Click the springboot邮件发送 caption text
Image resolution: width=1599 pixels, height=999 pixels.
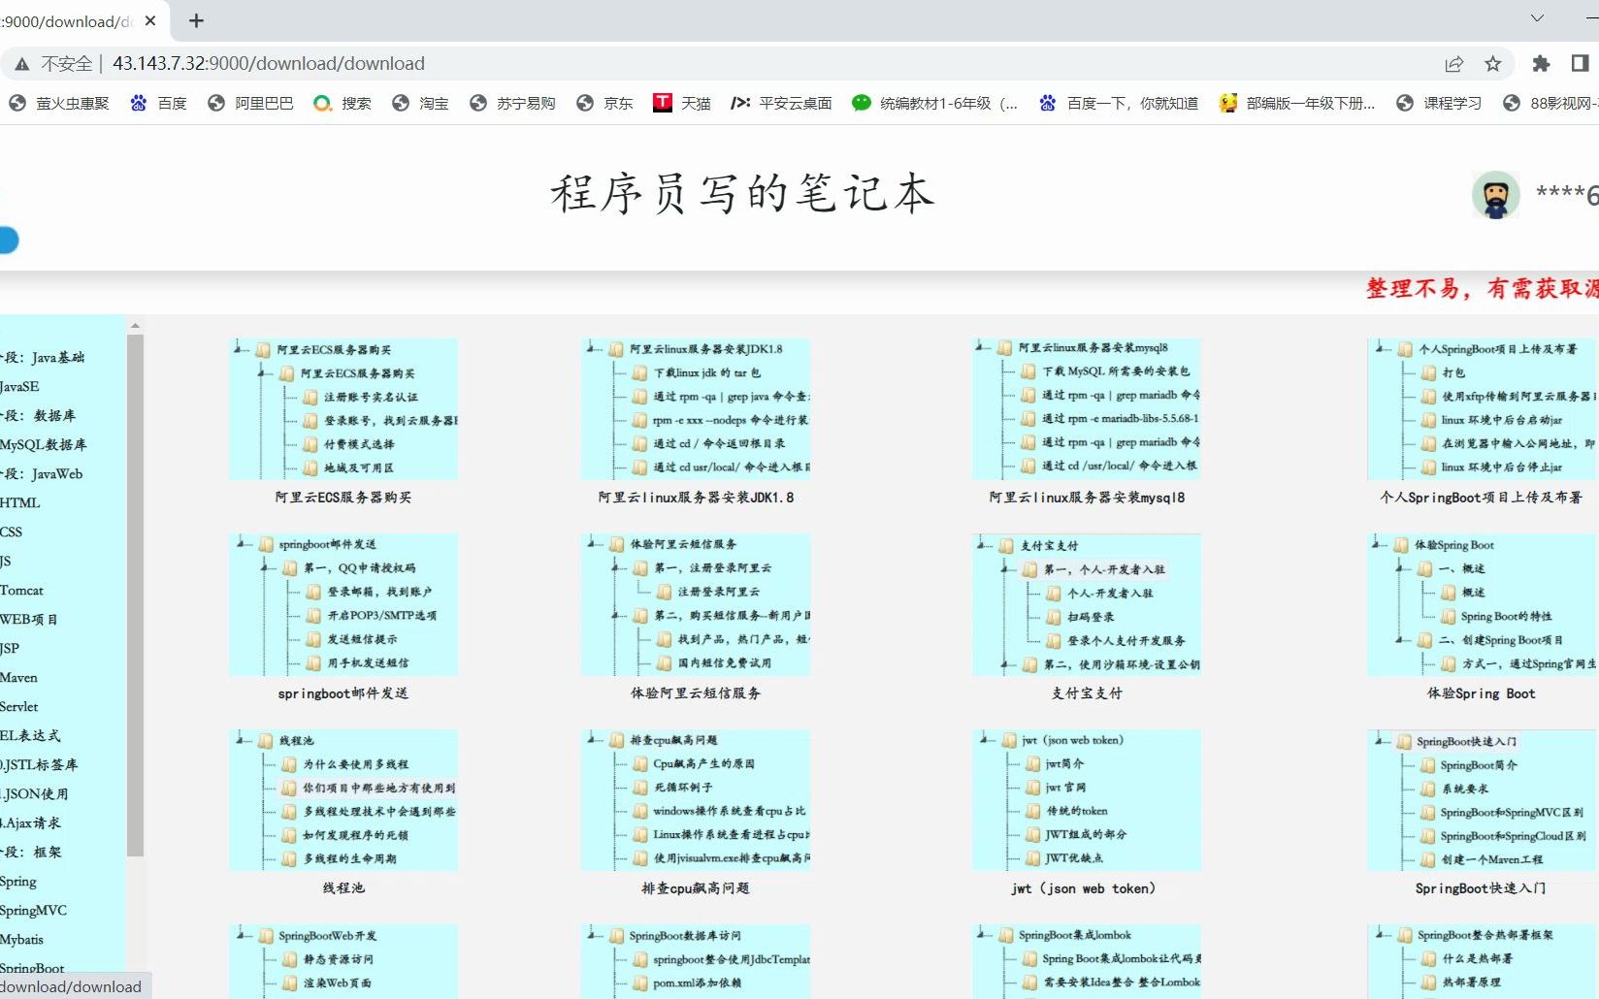click(x=343, y=693)
